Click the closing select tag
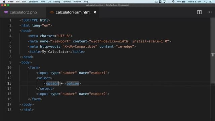Viewport: 215px width, 121px height. click(45, 89)
